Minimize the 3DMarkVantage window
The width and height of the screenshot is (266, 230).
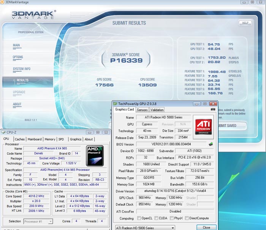(x=244, y=2)
